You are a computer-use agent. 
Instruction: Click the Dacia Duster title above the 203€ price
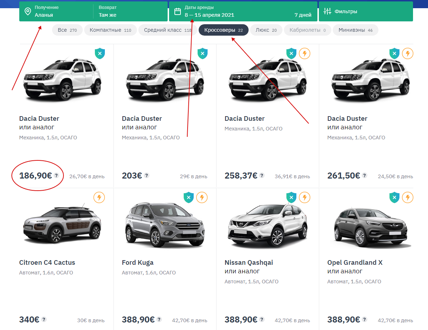(x=142, y=119)
